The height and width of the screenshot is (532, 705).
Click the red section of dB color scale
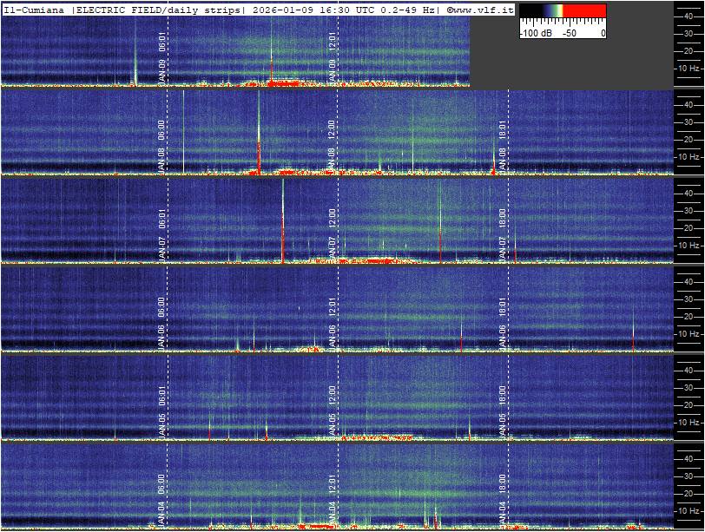click(585, 11)
